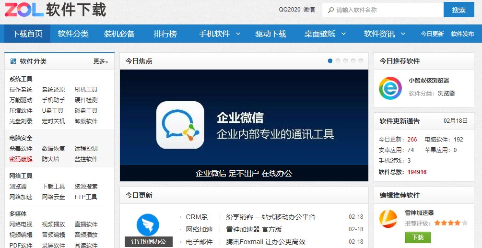482x248 pixels.
Task: Click the ZOL软件下载 logo
Action: [55, 10]
